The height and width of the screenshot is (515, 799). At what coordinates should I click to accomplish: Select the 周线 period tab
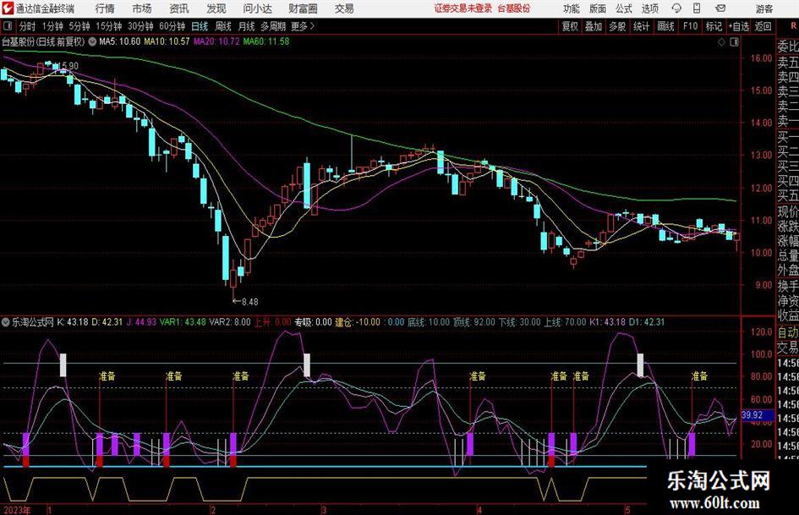pos(223,26)
